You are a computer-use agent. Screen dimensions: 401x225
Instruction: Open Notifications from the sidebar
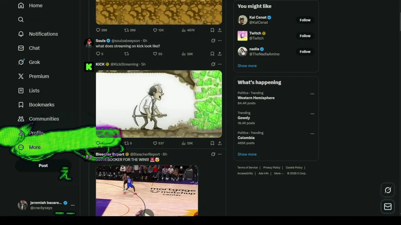(38, 34)
